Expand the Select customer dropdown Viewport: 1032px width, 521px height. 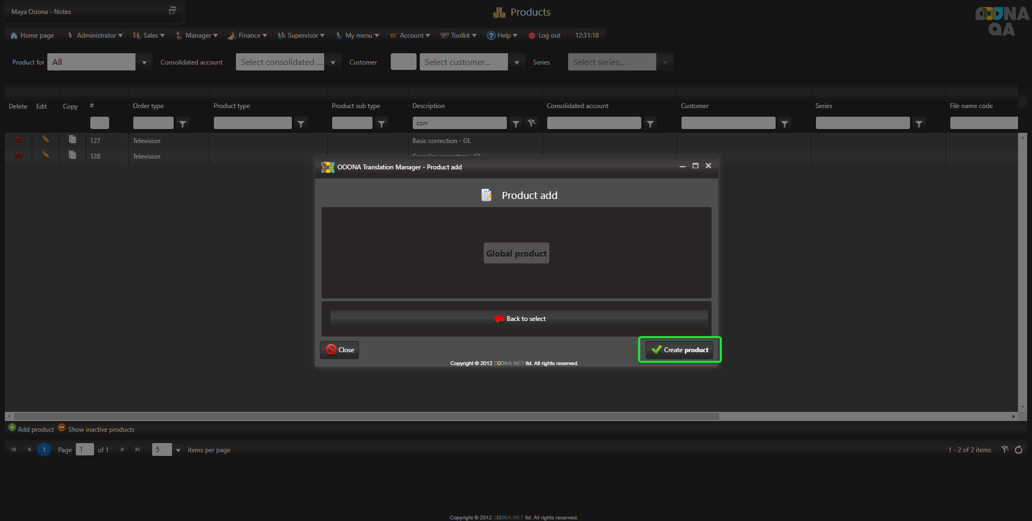coord(517,62)
